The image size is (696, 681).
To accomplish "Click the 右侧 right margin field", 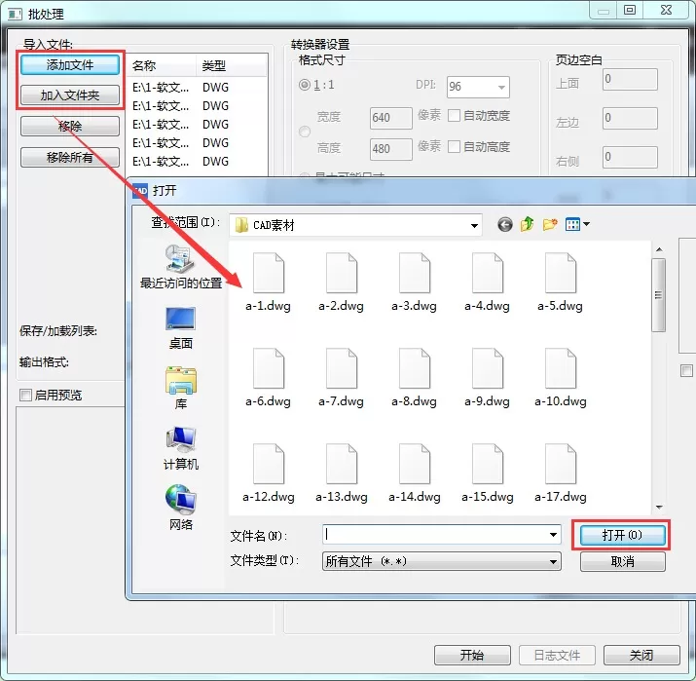I will [630, 157].
